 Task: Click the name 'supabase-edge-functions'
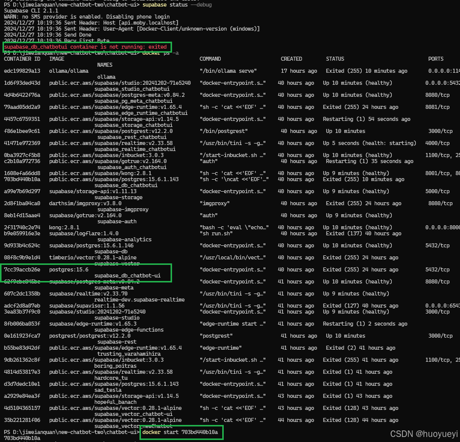pyautogui.click(x=129, y=330)
